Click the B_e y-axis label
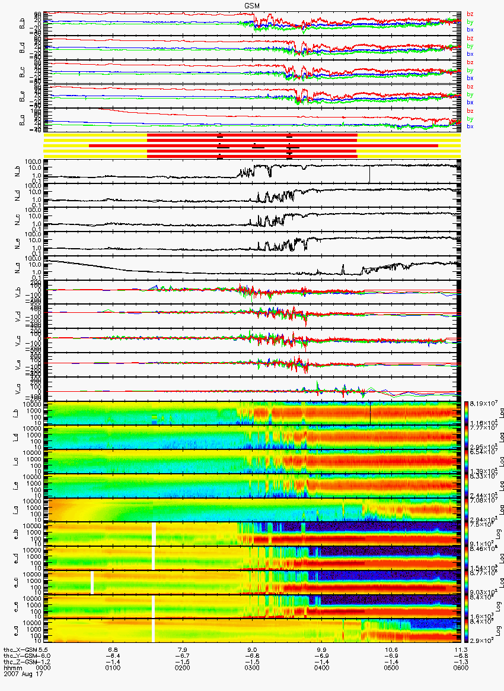The width and height of the screenshot is (504, 691). [x=22, y=97]
